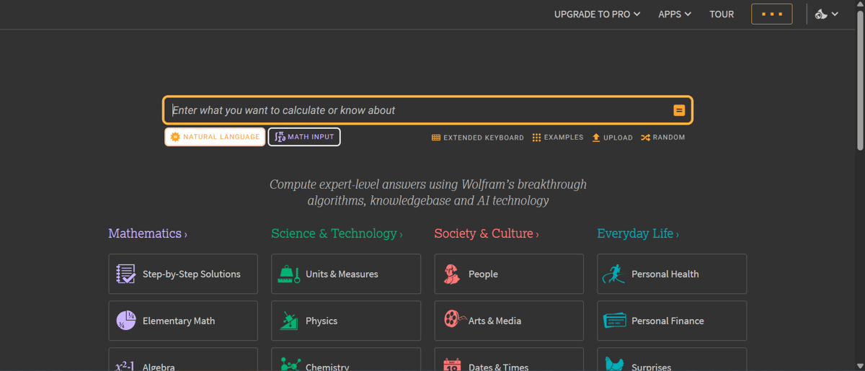865x371 pixels.
Task: Open the Personal Finance label
Action: (667, 321)
